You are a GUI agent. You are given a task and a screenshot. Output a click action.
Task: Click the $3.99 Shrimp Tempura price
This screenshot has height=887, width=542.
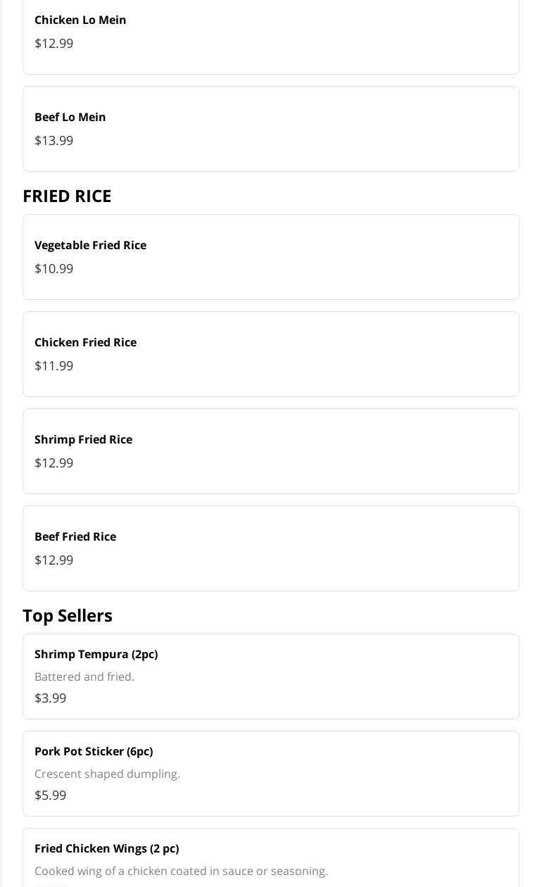51,698
